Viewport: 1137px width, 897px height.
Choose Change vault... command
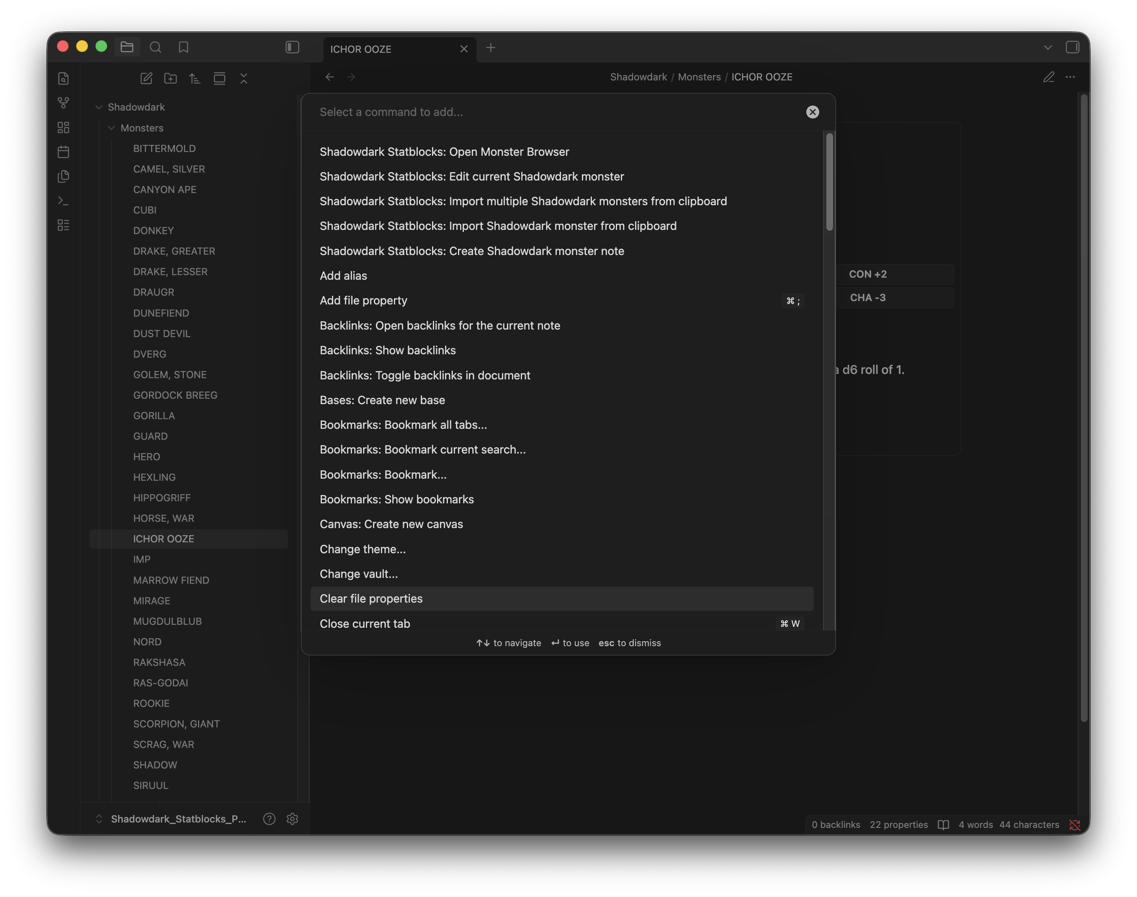click(562, 574)
